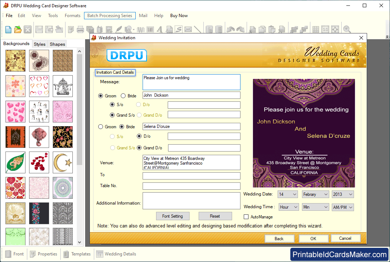The height and width of the screenshot is (262, 390).
Task: Click the feather pen signature toolbar icon
Action: pos(119,29)
